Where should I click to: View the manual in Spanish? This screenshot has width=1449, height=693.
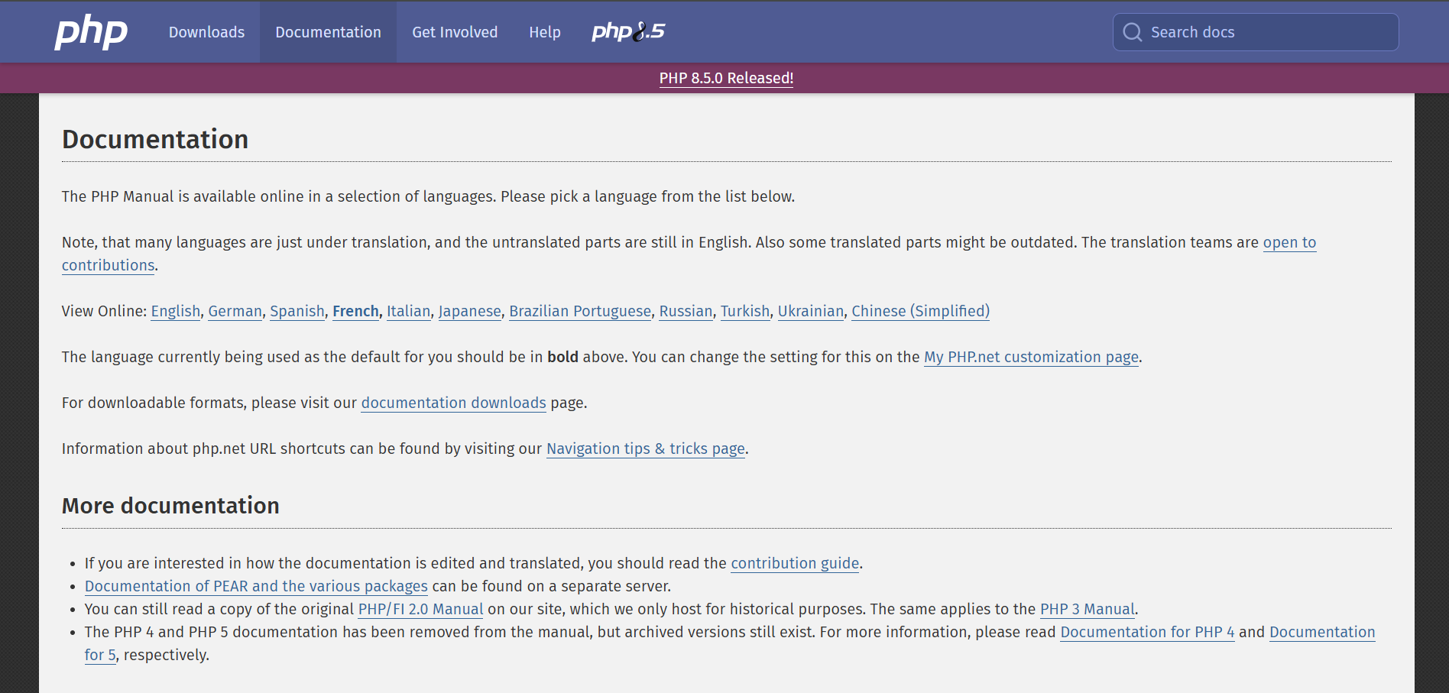[x=297, y=311]
